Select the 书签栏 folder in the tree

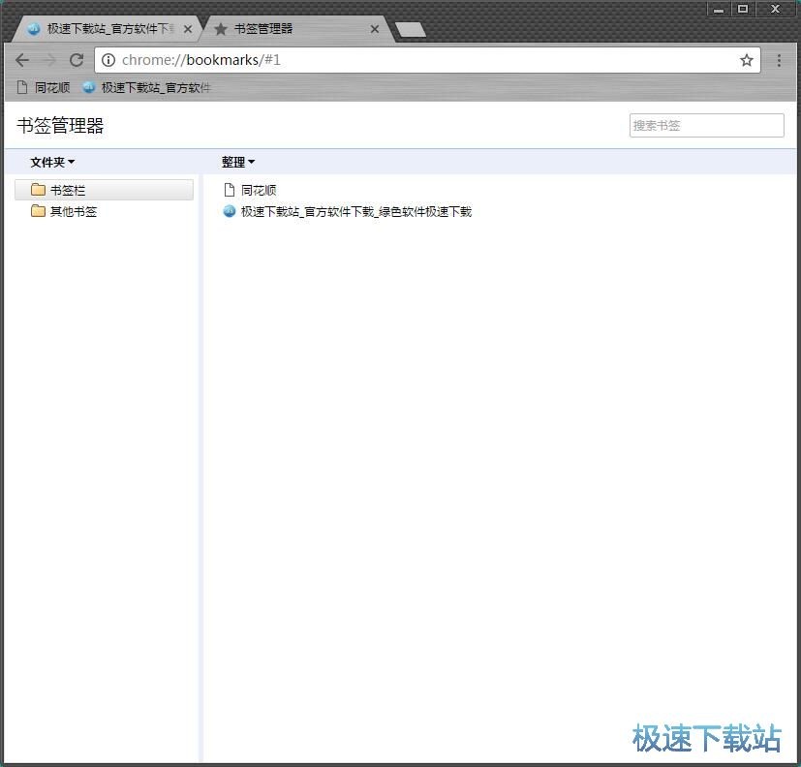click(x=105, y=190)
